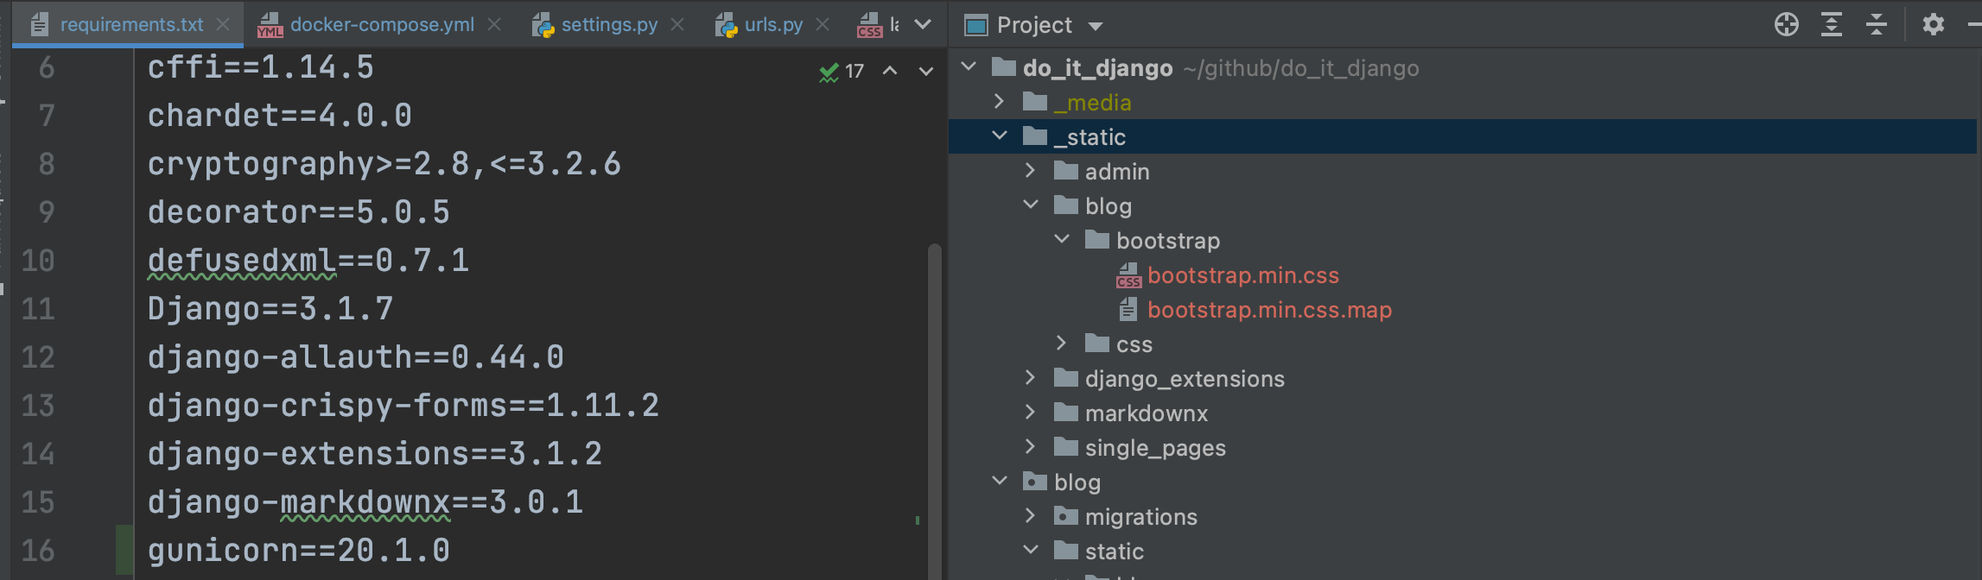Expand the single_pages folder
Viewport: 1982px width, 580px height.
point(1031,447)
